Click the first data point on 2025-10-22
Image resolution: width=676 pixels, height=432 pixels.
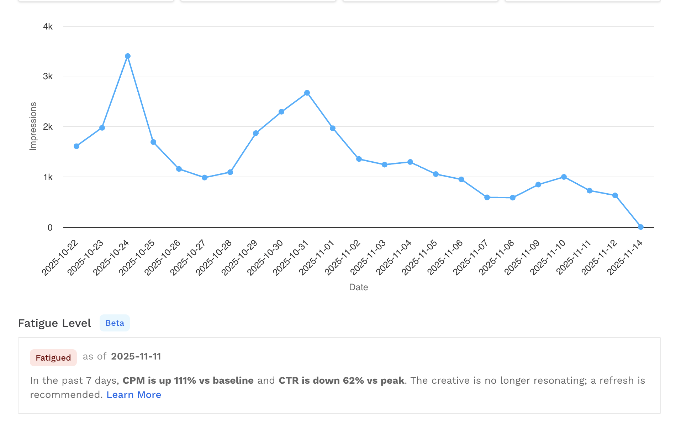76,146
